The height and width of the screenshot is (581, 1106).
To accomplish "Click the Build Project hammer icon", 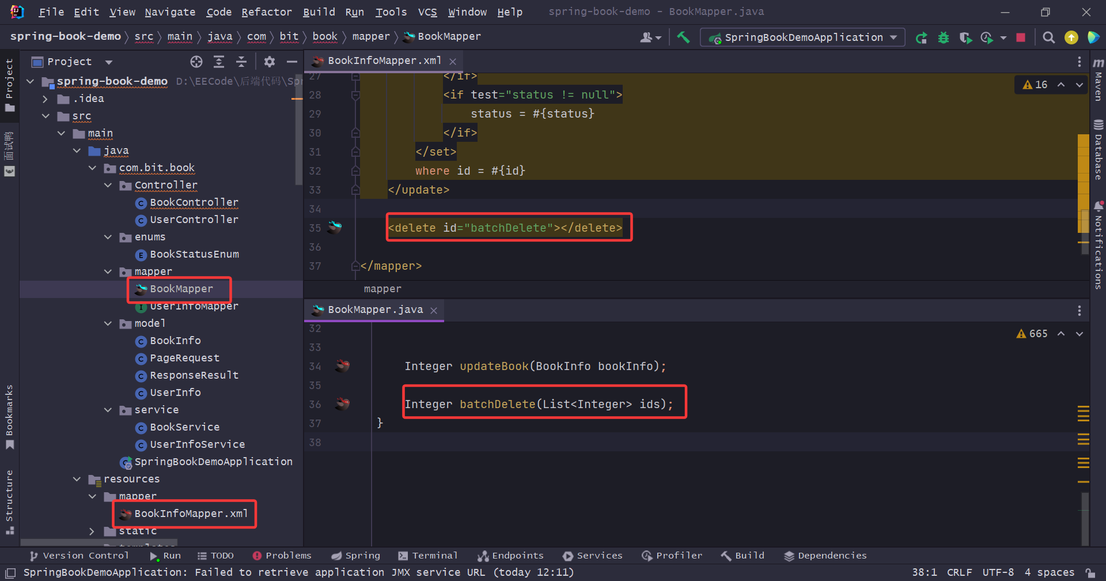I will click(x=683, y=37).
